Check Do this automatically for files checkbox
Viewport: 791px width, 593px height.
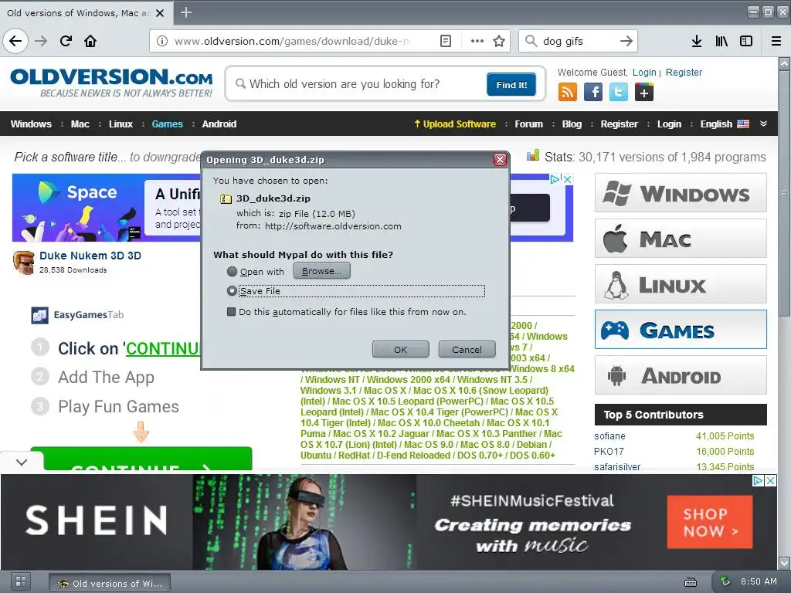point(231,312)
